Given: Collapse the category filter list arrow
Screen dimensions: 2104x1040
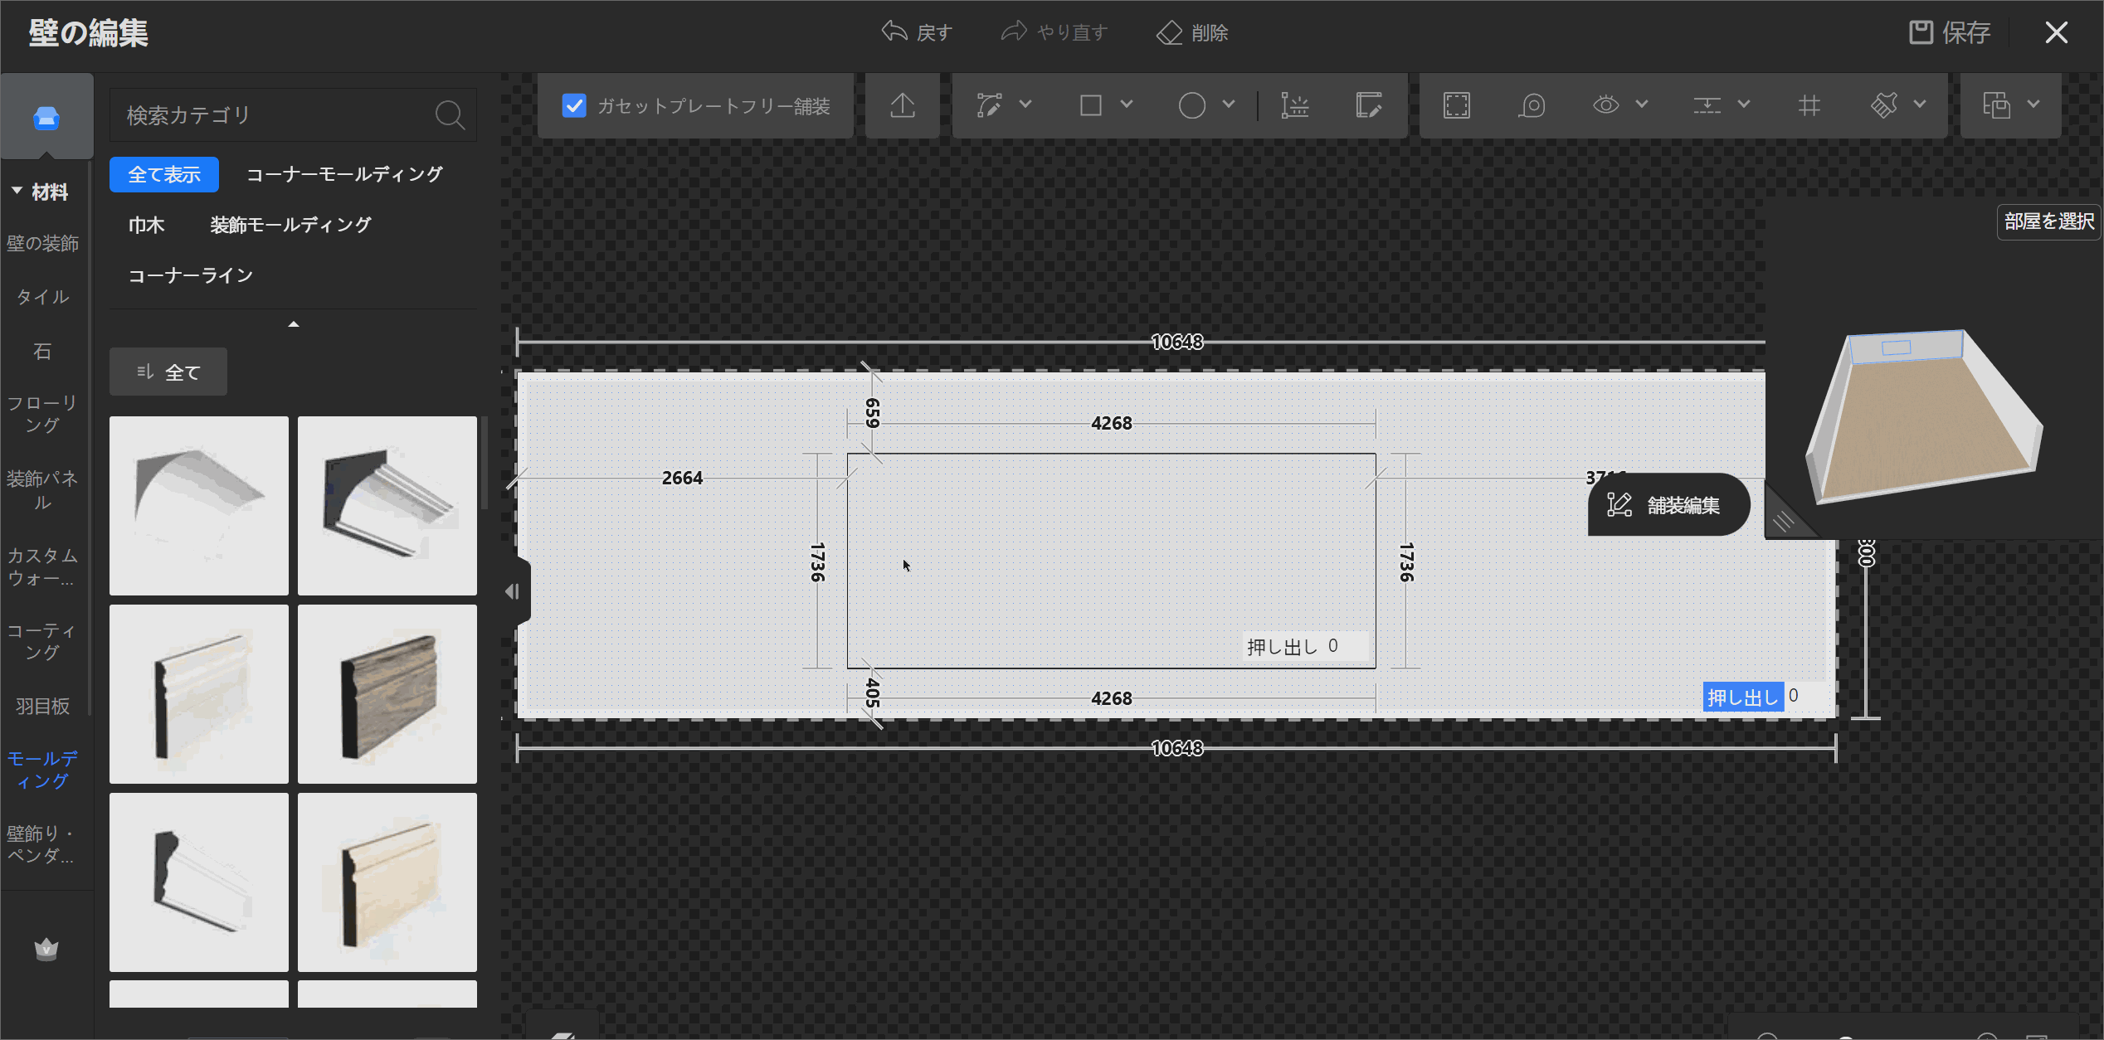Looking at the screenshot, I should tap(293, 324).
